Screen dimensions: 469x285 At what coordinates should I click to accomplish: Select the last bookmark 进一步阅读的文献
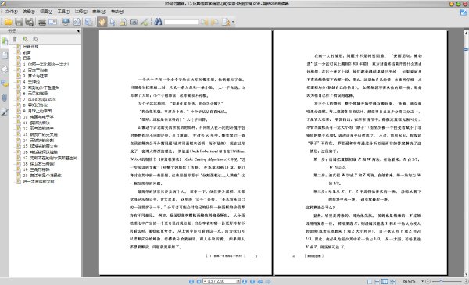38,181
